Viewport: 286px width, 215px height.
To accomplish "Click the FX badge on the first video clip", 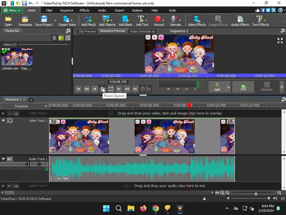I will coord(53,151).
